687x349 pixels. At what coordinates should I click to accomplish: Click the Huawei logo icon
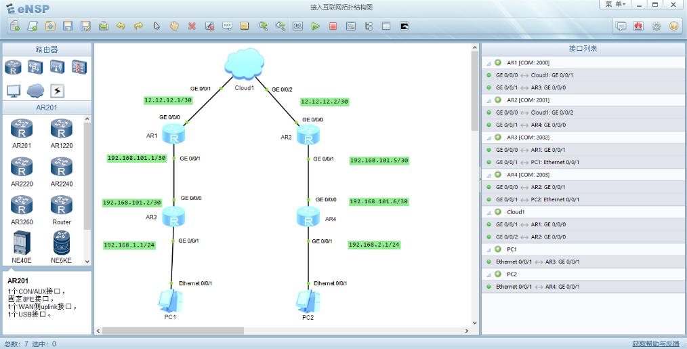[x=638, y=26]
